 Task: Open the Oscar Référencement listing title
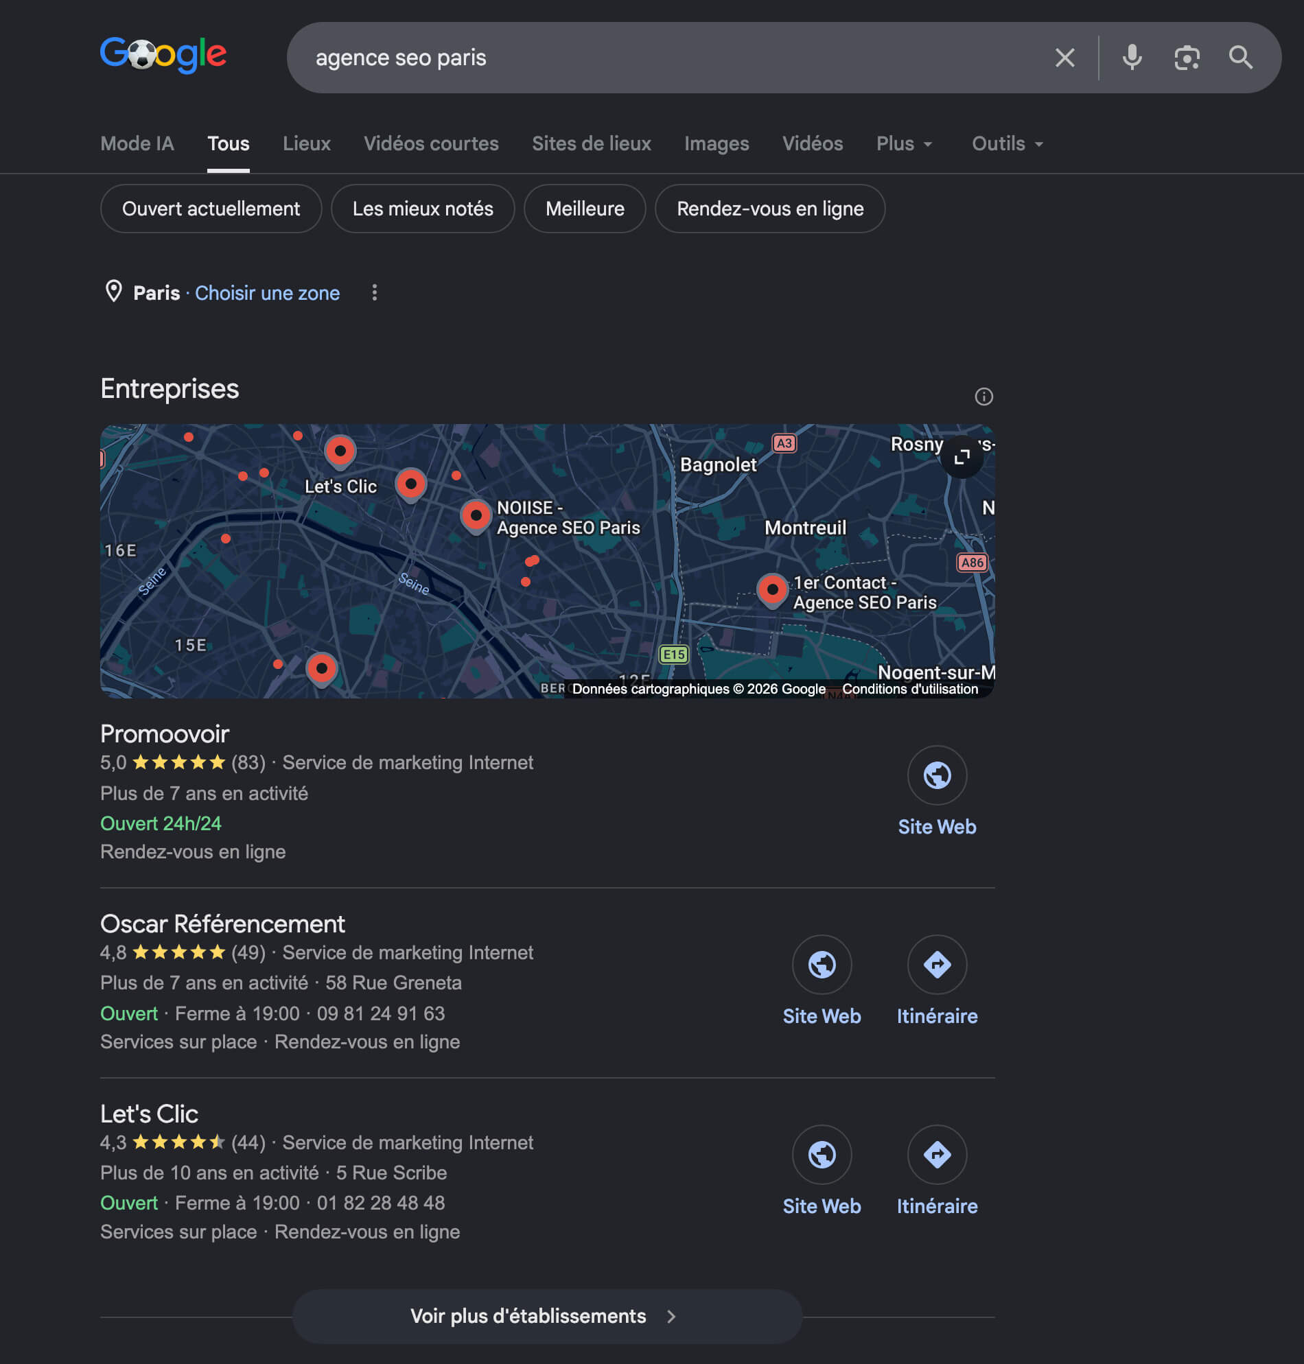click(x=222, y=924)
